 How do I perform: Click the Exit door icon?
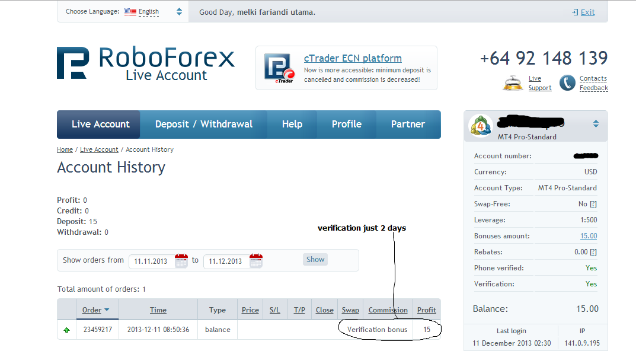(575, 12)
